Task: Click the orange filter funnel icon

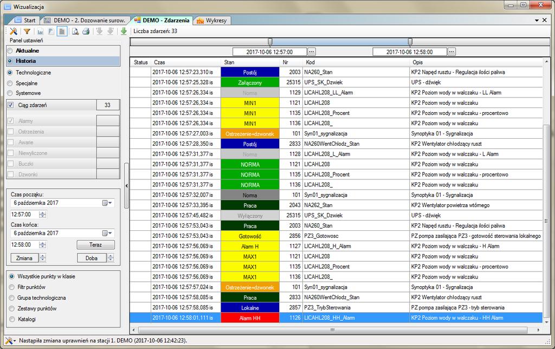Action: click(27, 31)
